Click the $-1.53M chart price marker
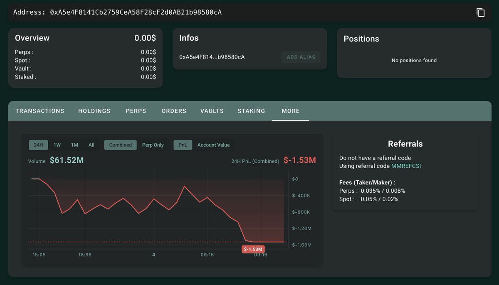Screen dimensions: 499x285 [x=253, y=249]
